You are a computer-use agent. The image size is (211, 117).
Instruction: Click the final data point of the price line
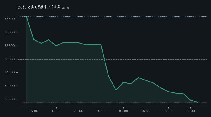click(198, 102)
